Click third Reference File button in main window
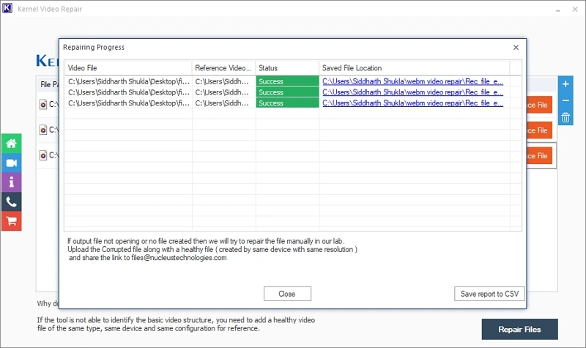 tap(539, 156)
